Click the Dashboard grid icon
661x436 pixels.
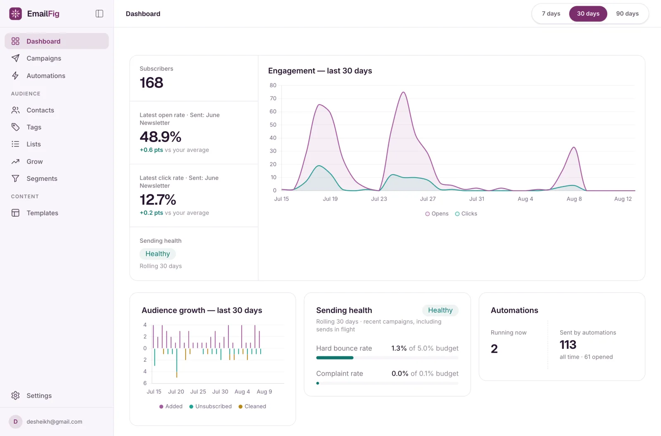point(15,41)
